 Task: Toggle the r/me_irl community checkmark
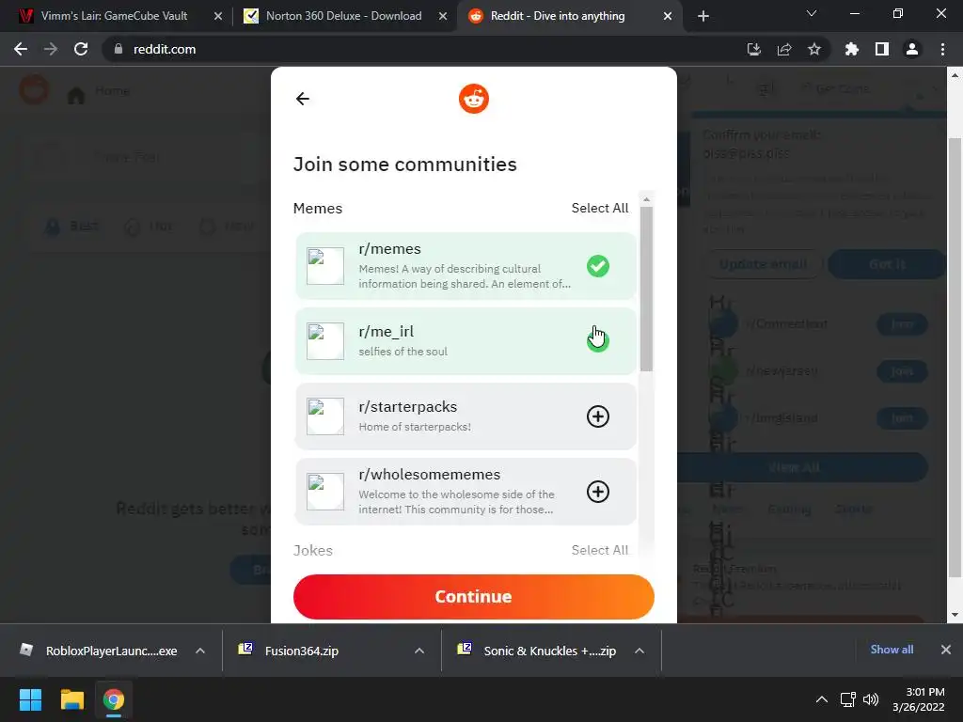tap(597, 341)
